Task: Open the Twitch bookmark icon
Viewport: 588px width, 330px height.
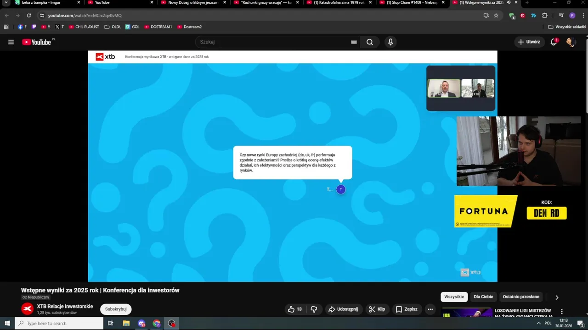Action: (34, 27)
